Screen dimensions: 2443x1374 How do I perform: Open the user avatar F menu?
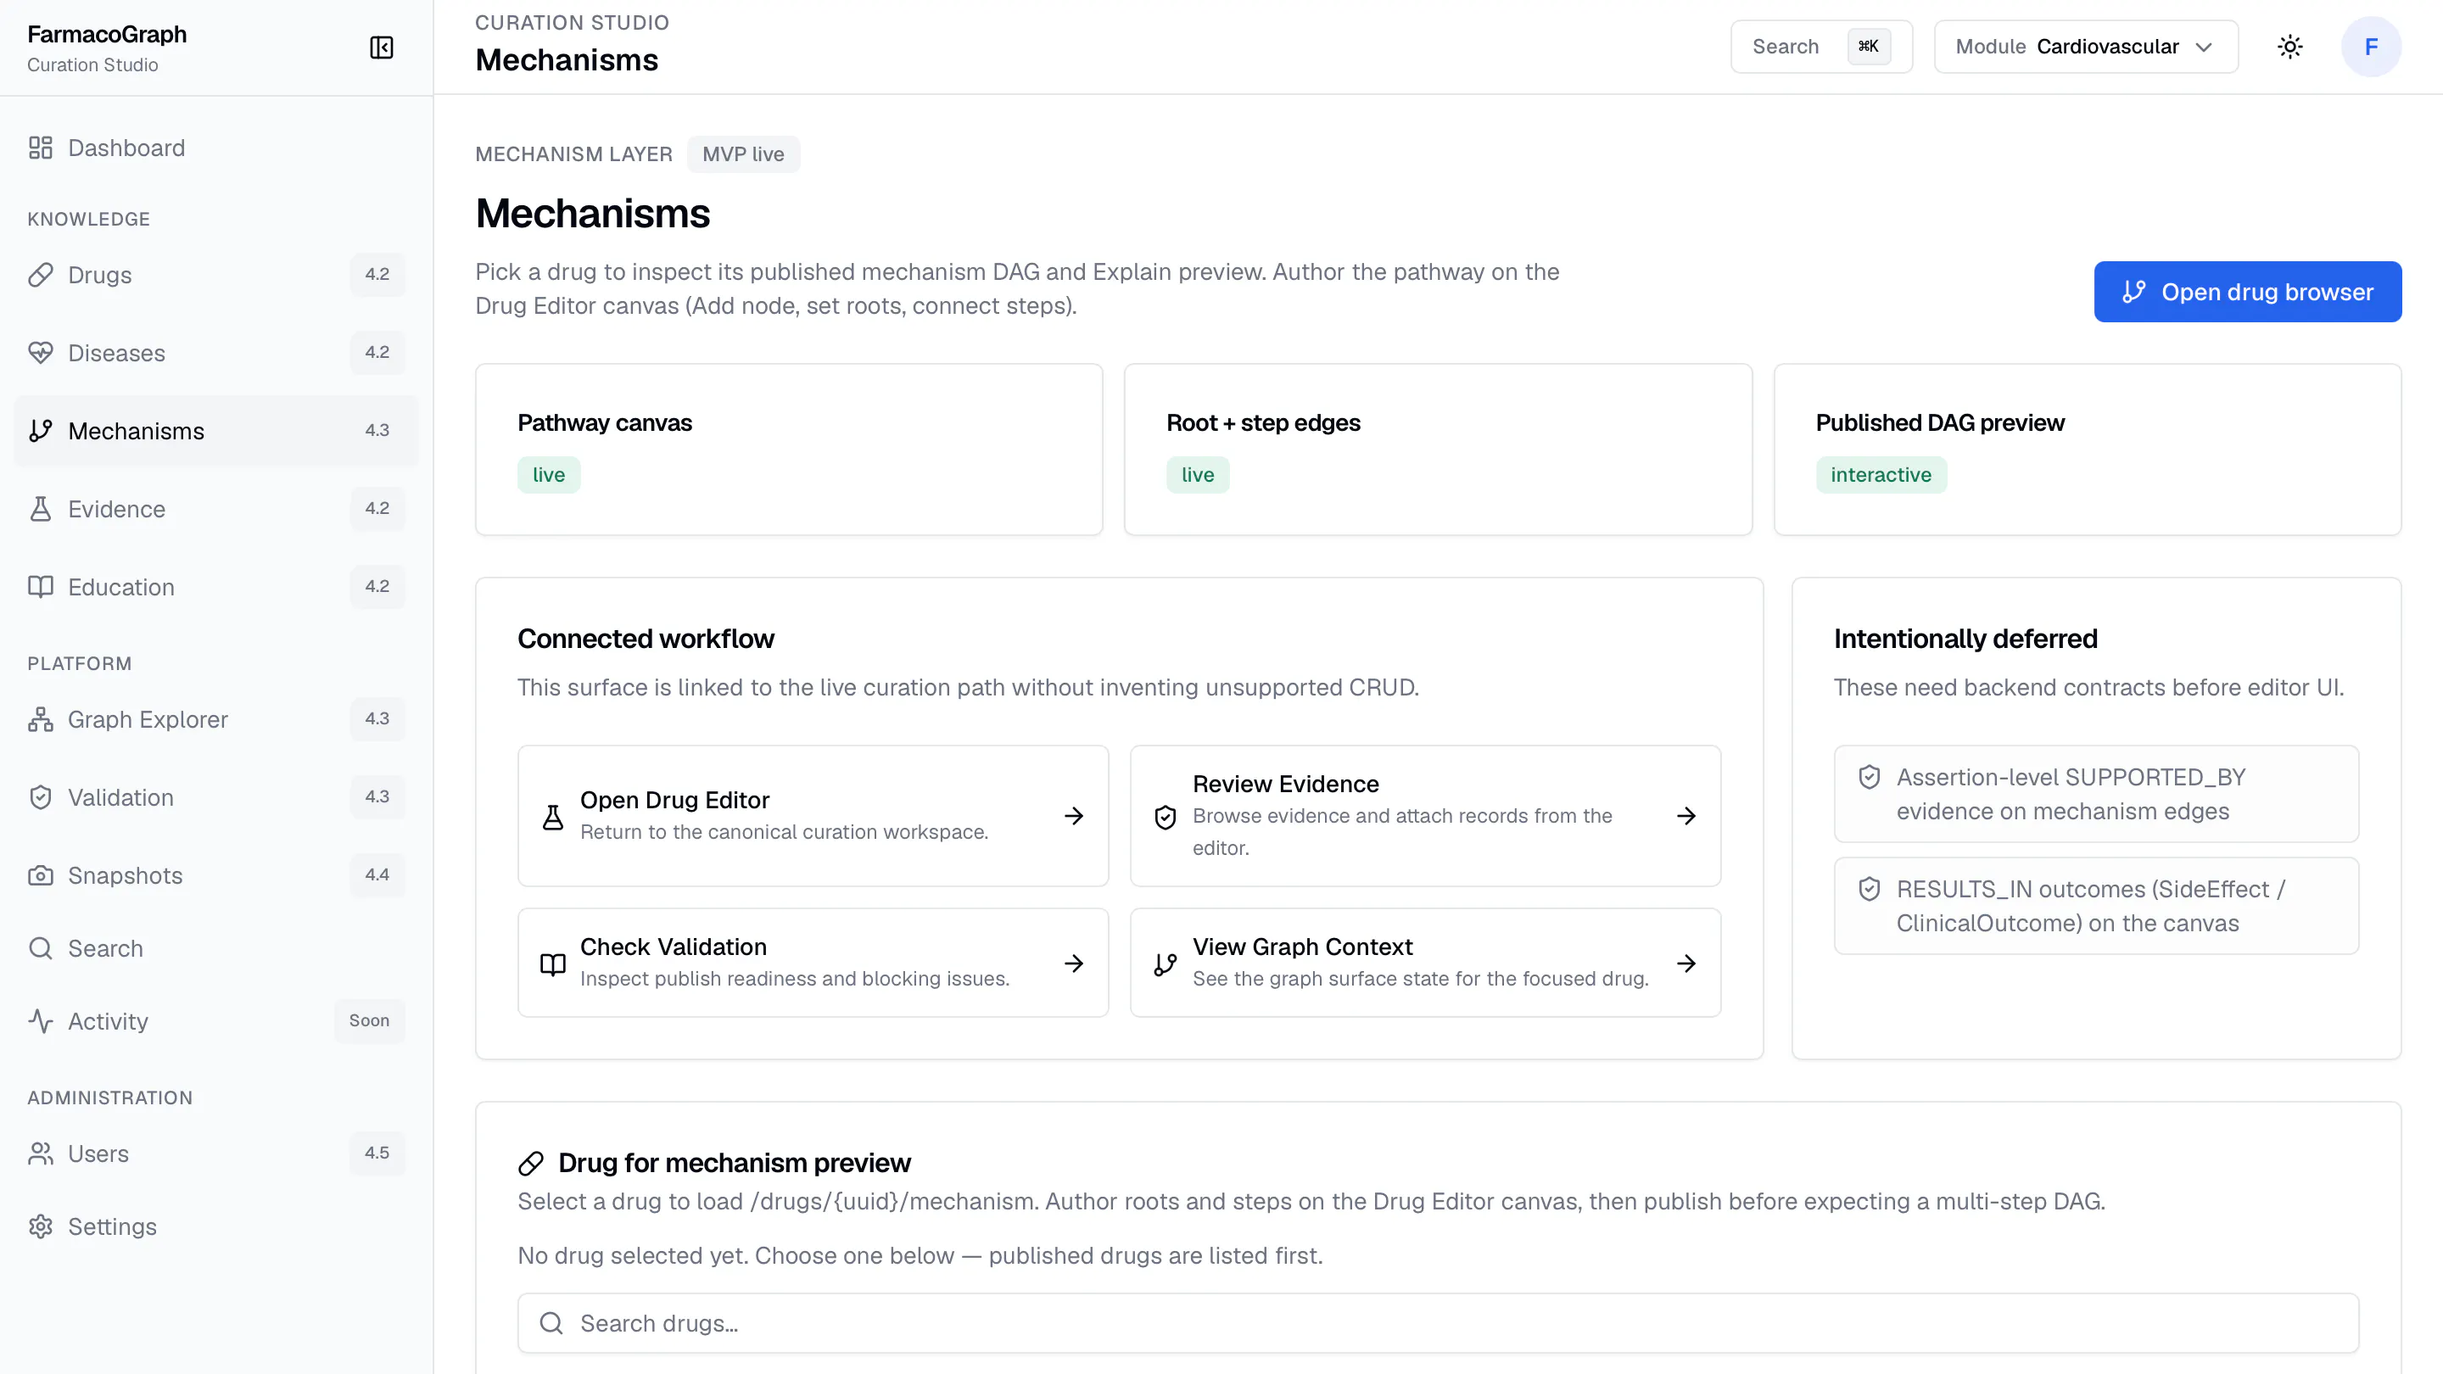coord(2371,47)
